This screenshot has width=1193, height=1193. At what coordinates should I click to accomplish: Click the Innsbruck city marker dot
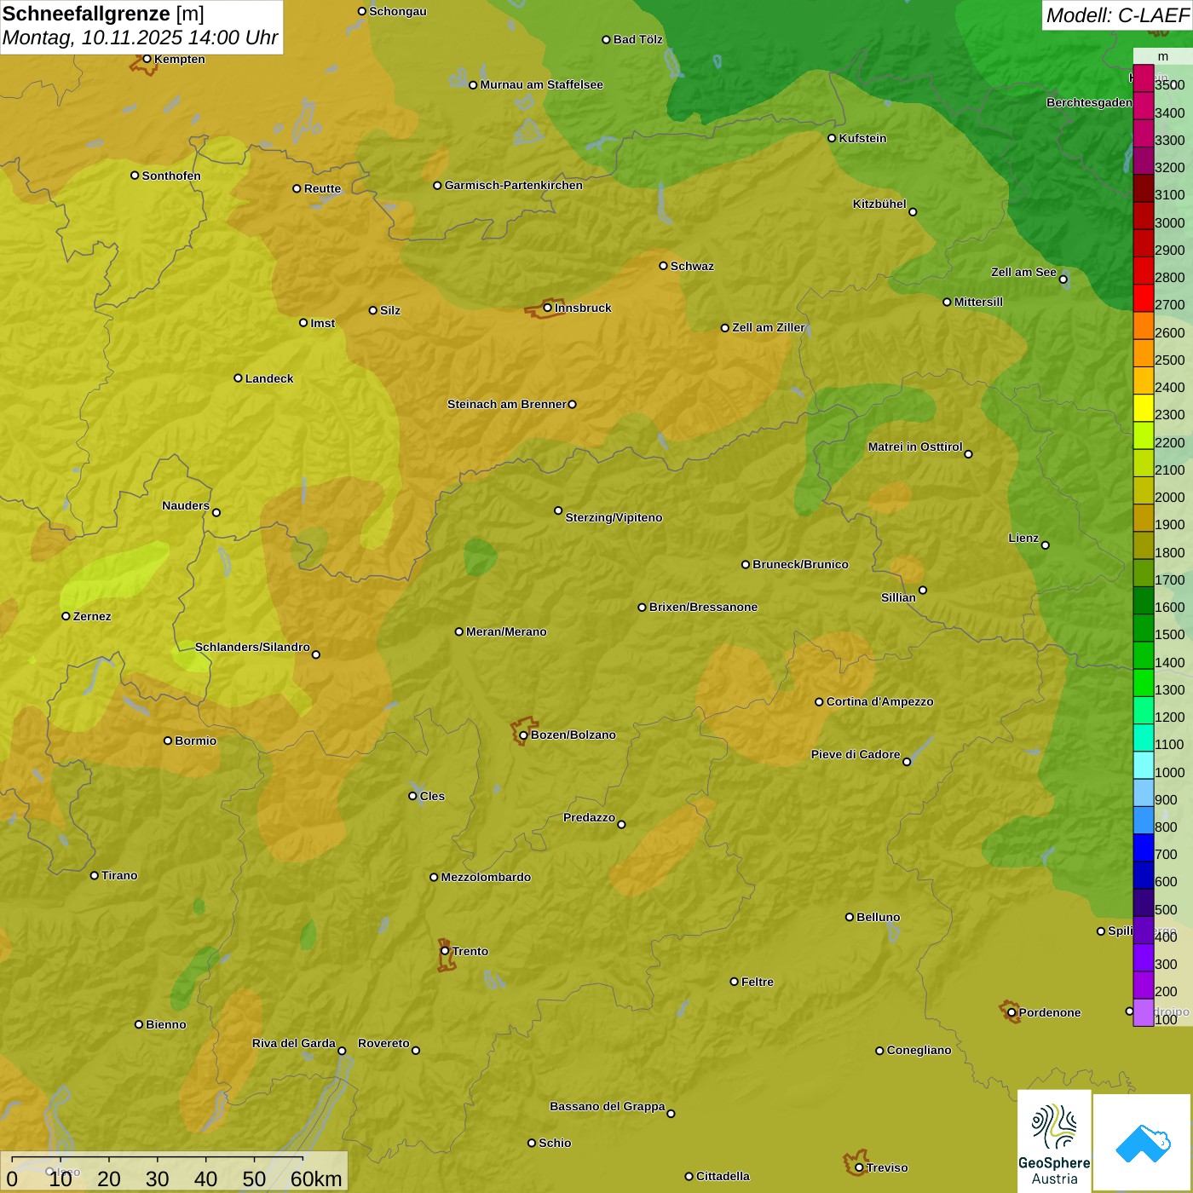(x=548, y=308)
